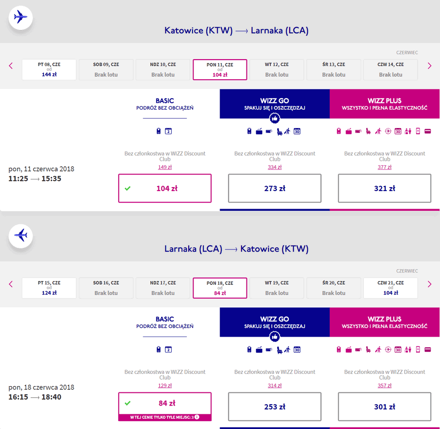Select the PT 08, CZE outbound date
Viewport: 440px width, 429px height.
click(x=49, y=69)
